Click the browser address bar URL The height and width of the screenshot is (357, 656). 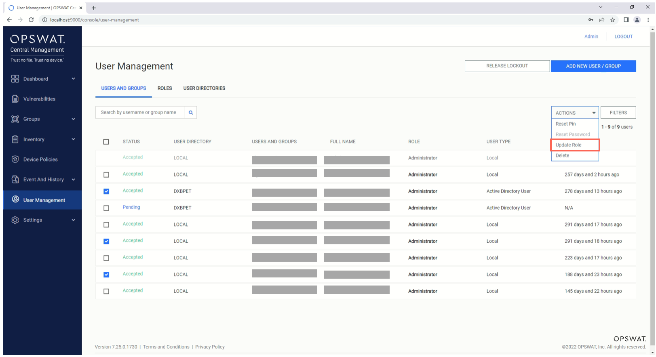(x=95, y=20)
